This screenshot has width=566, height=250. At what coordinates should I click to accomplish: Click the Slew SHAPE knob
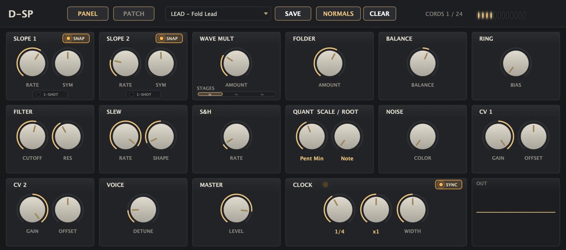tap(161, 136)
